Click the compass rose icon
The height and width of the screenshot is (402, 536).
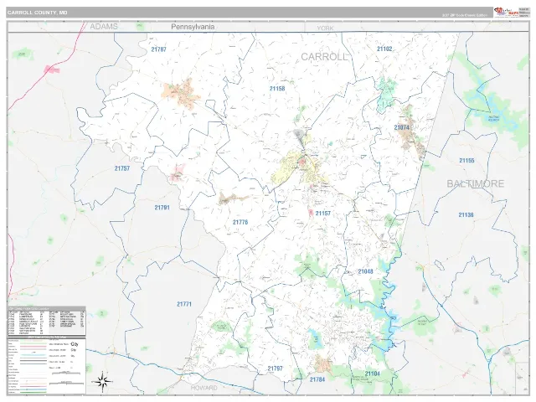pyautogui.click(x=104, y=381)
